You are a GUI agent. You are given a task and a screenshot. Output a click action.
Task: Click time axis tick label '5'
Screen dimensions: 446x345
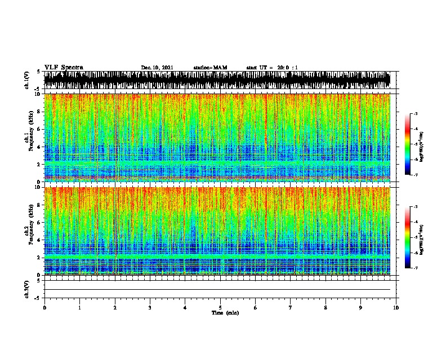click(x=220, y=308)
